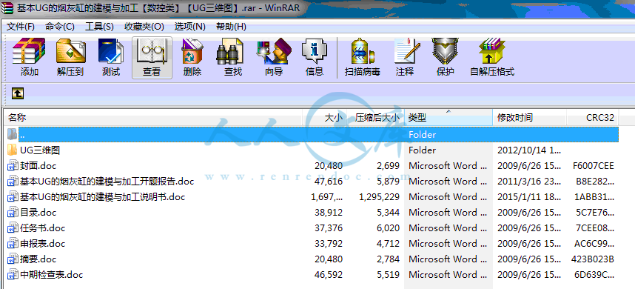The height and width of the screenshot is (289, 635).
Task: Select the file name 摘要.doc
Action: click(x=38, y=259)
